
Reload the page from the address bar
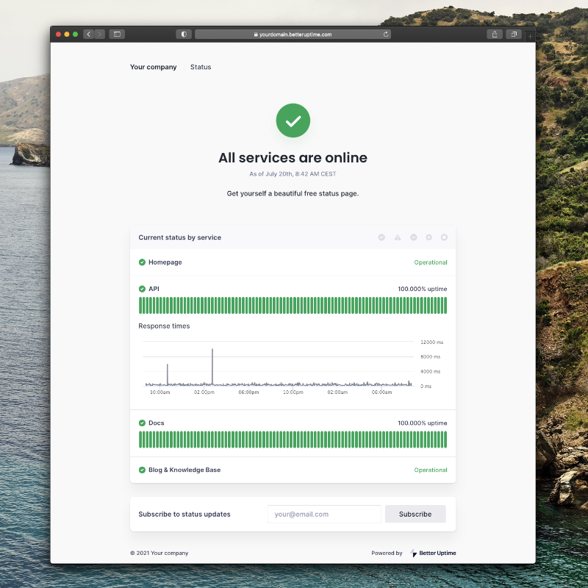point(385,34)
